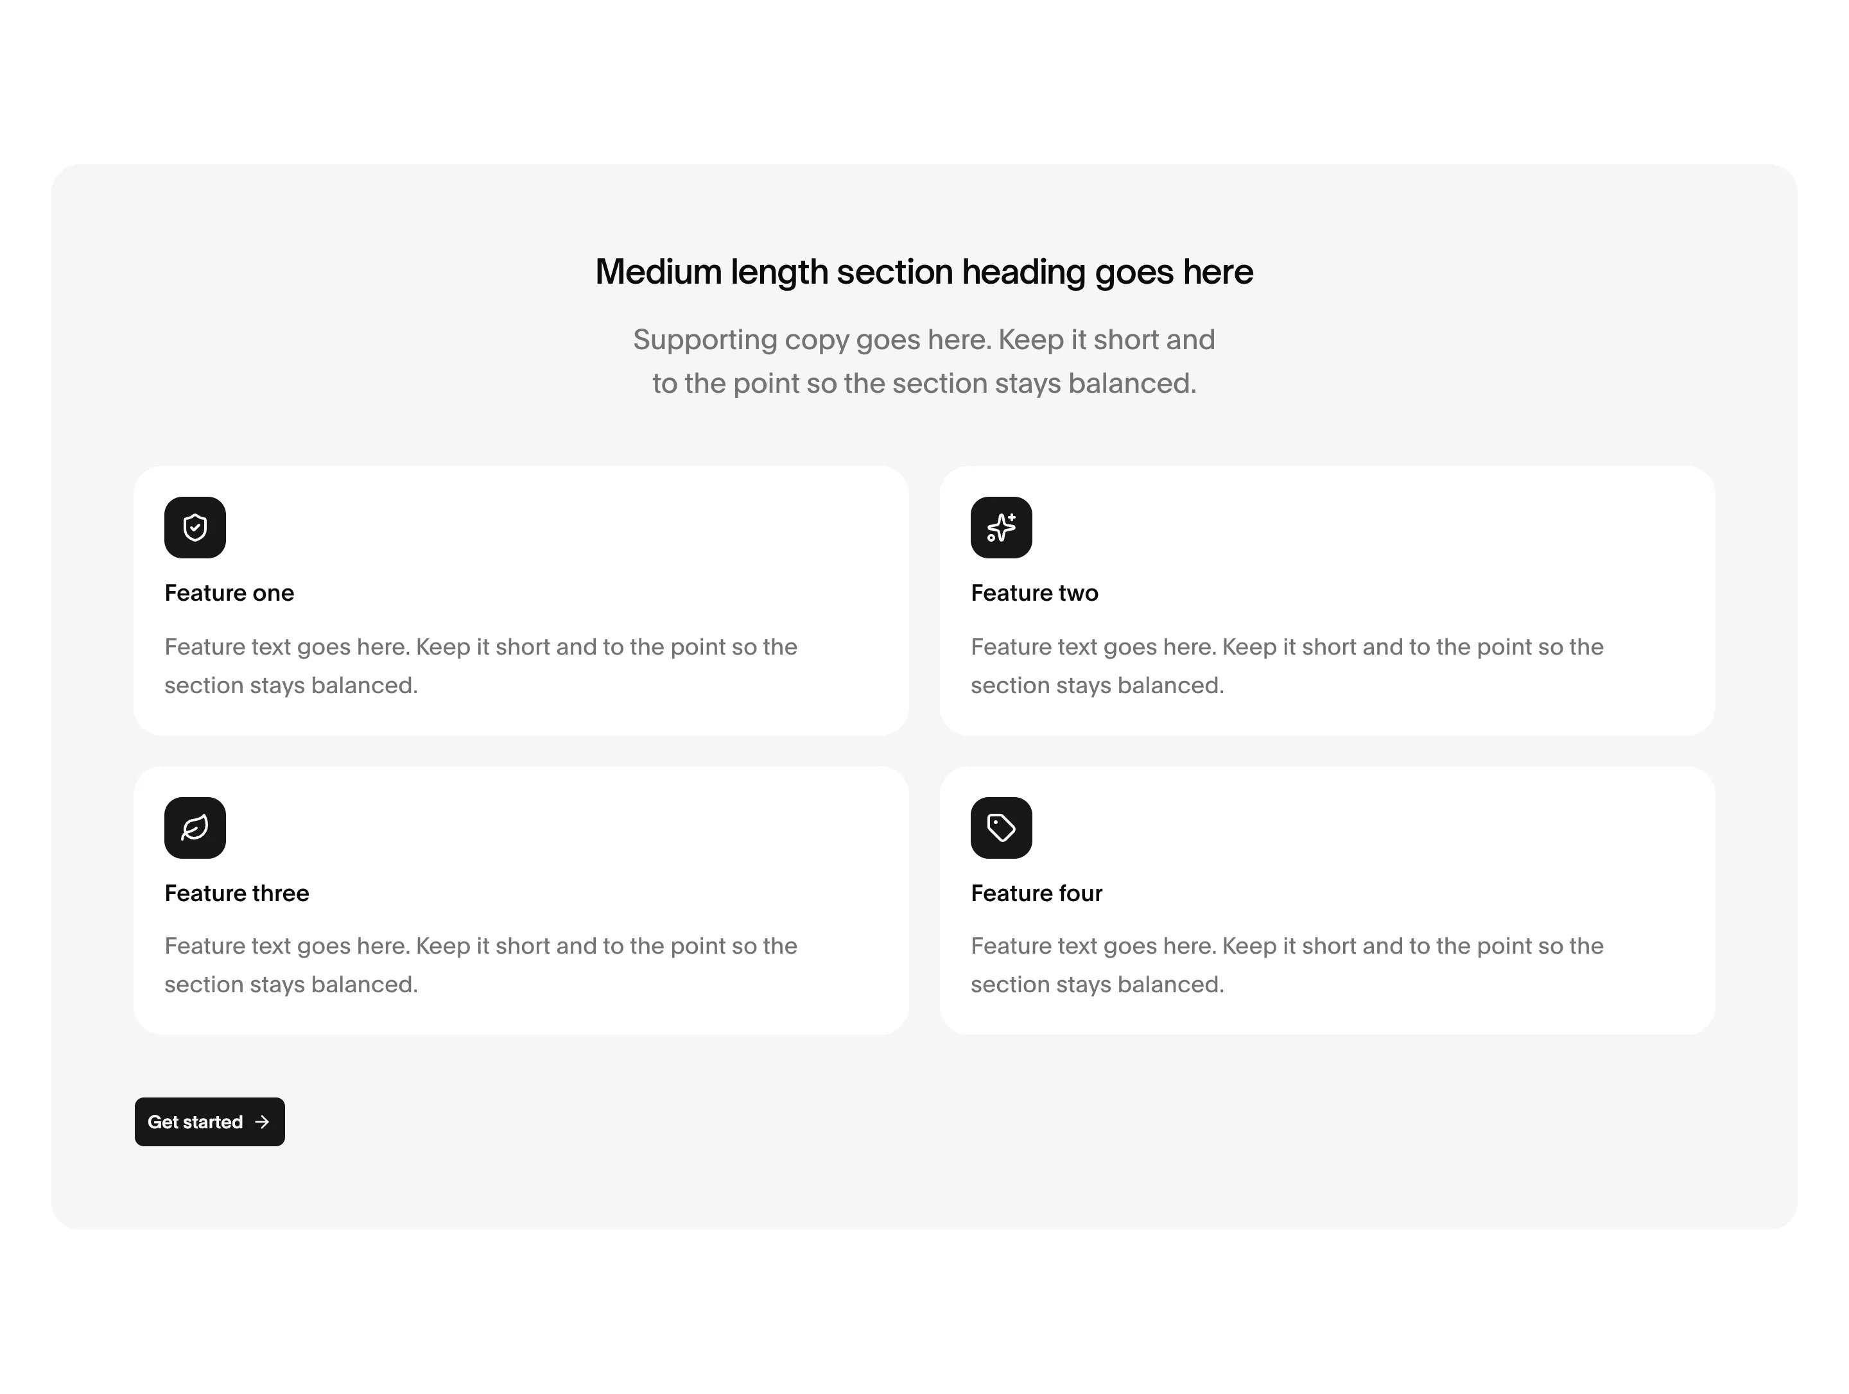
Task: Click empty area of Feature three card
Action: tap(585, 836)
